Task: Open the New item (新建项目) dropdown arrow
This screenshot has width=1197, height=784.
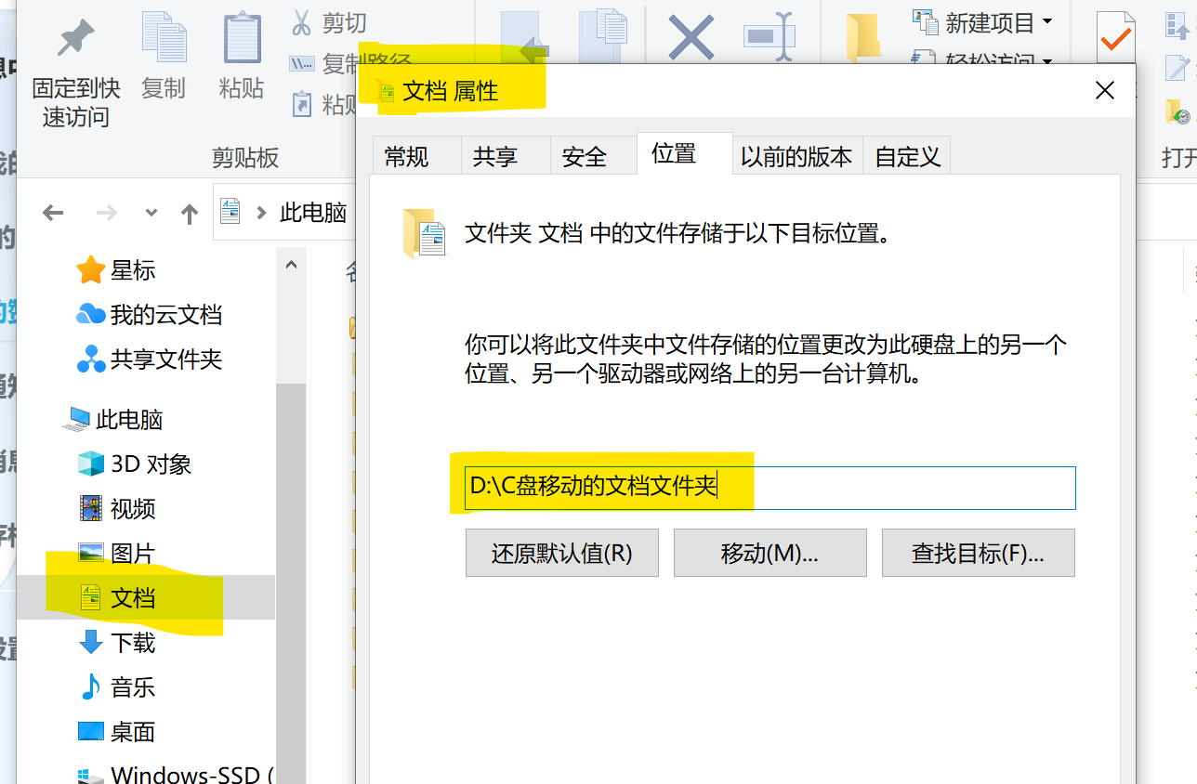Action: [1047, 21]
